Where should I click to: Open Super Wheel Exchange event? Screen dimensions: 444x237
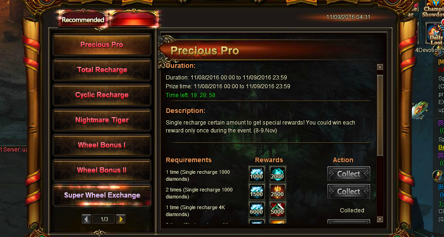102,195
